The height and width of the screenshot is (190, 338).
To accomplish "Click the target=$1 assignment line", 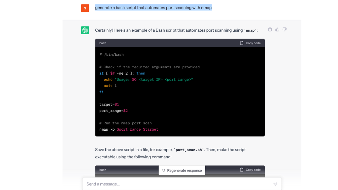I will tap(109, 105).
